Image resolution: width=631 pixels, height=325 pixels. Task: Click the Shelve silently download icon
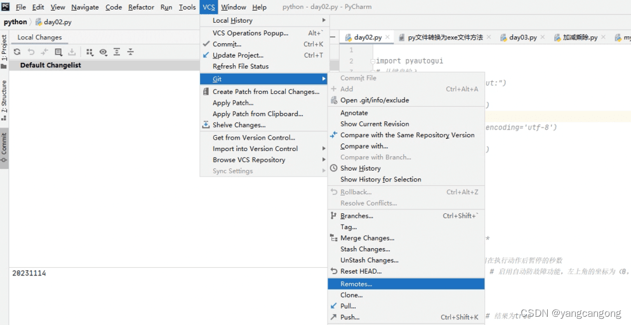pos(72,52)
